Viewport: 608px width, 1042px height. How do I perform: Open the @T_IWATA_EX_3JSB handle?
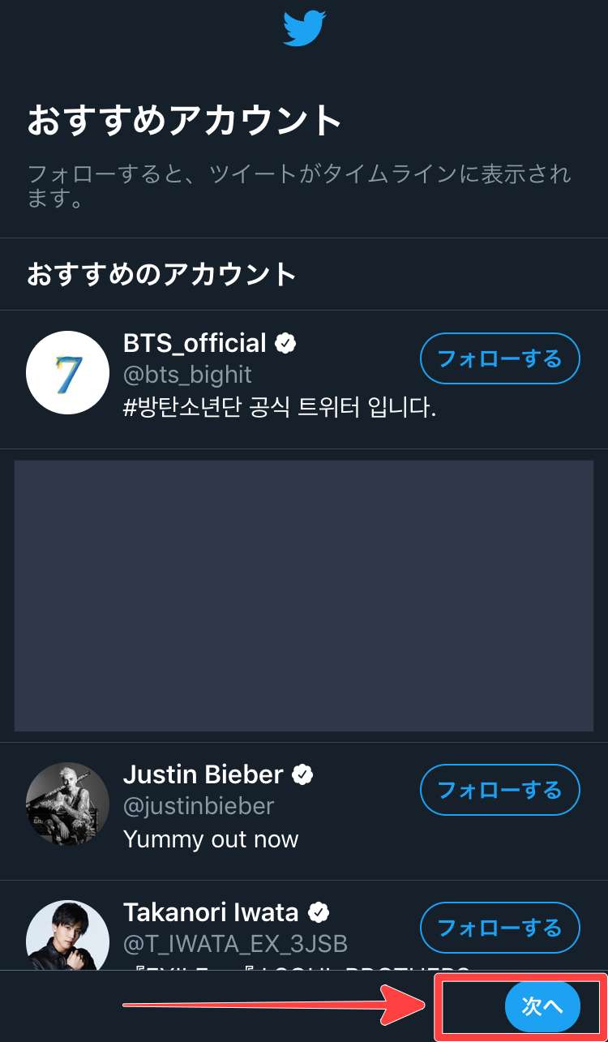tap(235, 944)
